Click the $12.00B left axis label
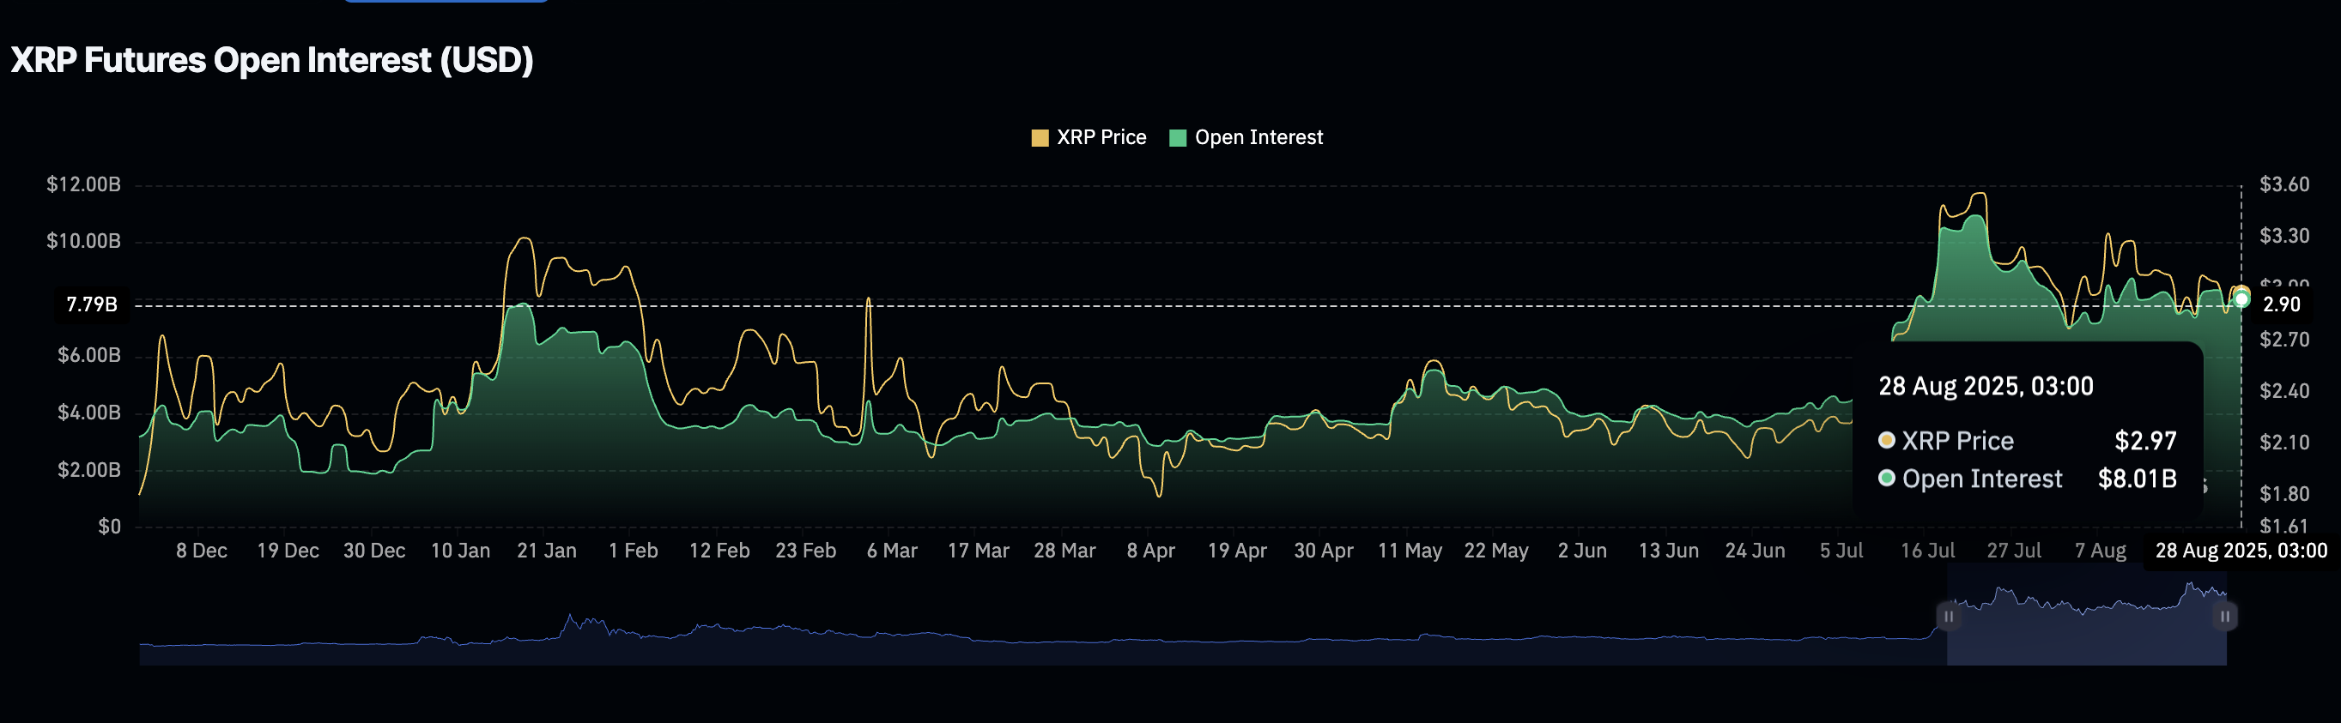2341x723 pixels. click(83, 184)
